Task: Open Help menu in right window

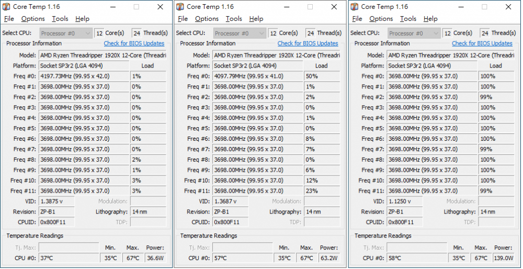Action: point(430,19)
